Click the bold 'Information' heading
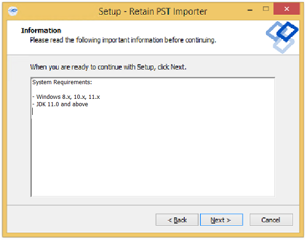The height and width of the screenshot is (240, 305). (x=41, y=30)
